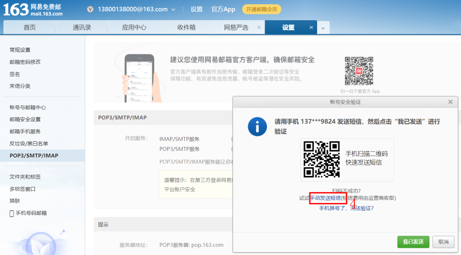Click the phone illustration in the banner

click(x=140, y=78)
